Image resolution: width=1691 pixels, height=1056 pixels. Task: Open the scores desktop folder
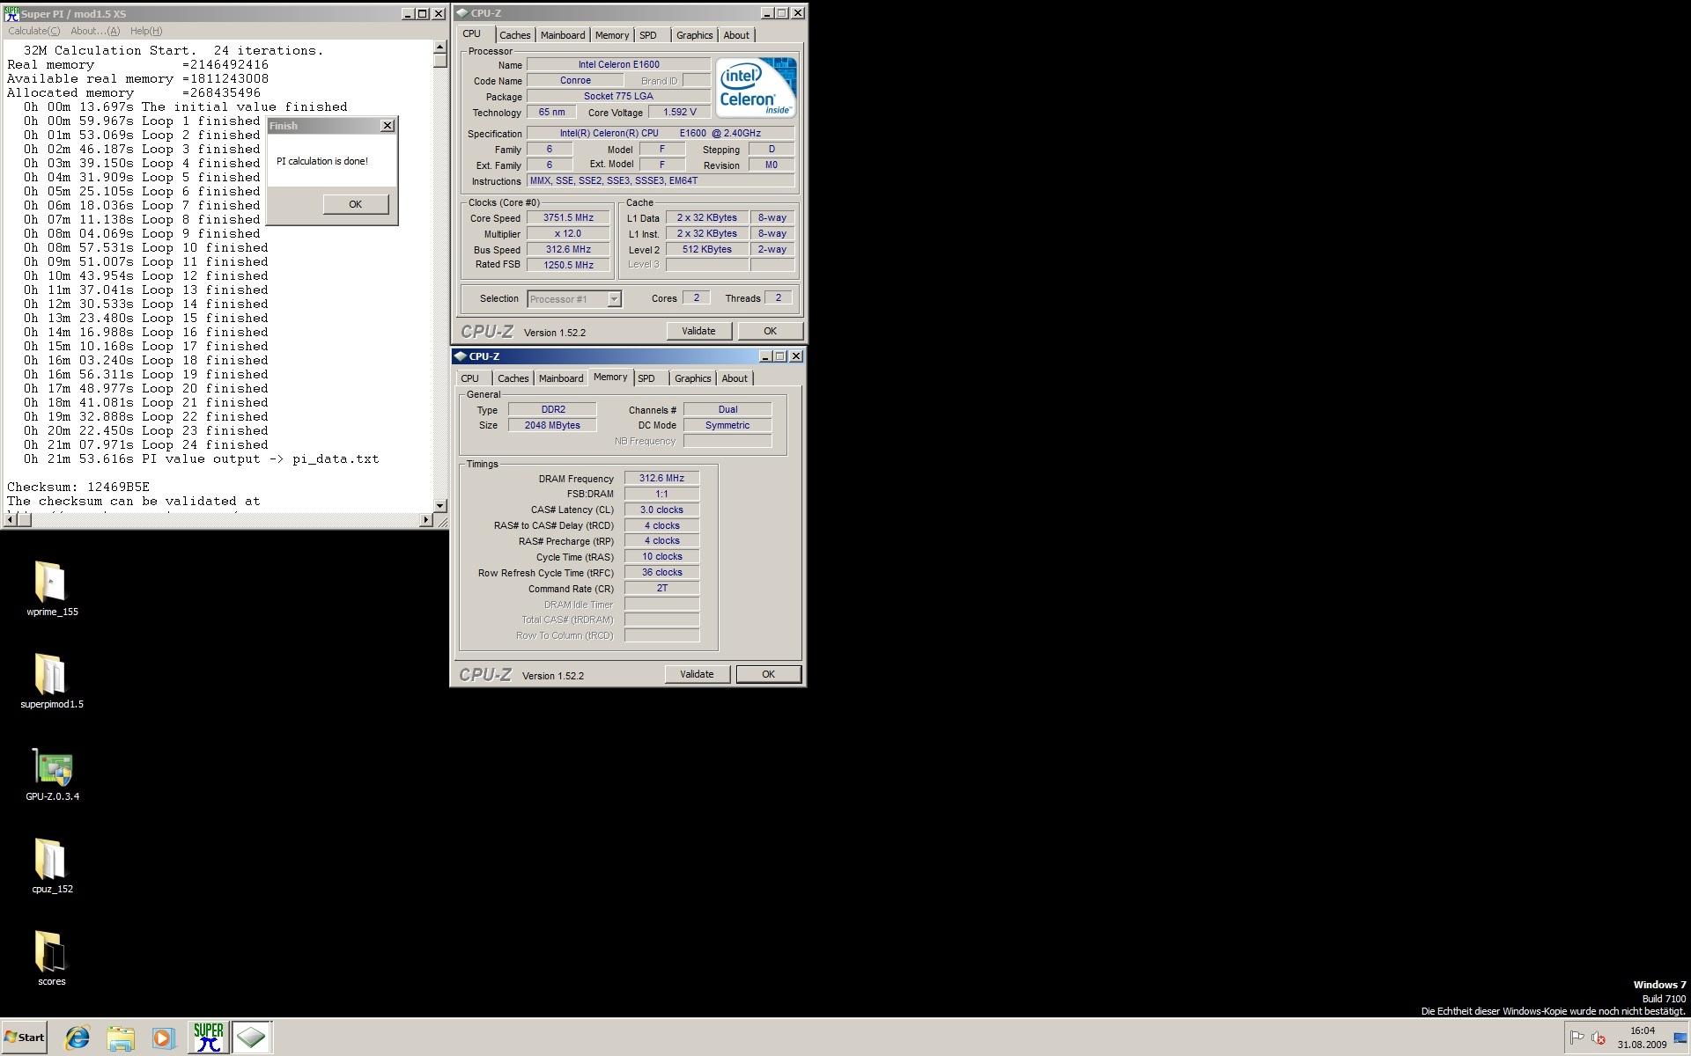(x=51, y=958)
